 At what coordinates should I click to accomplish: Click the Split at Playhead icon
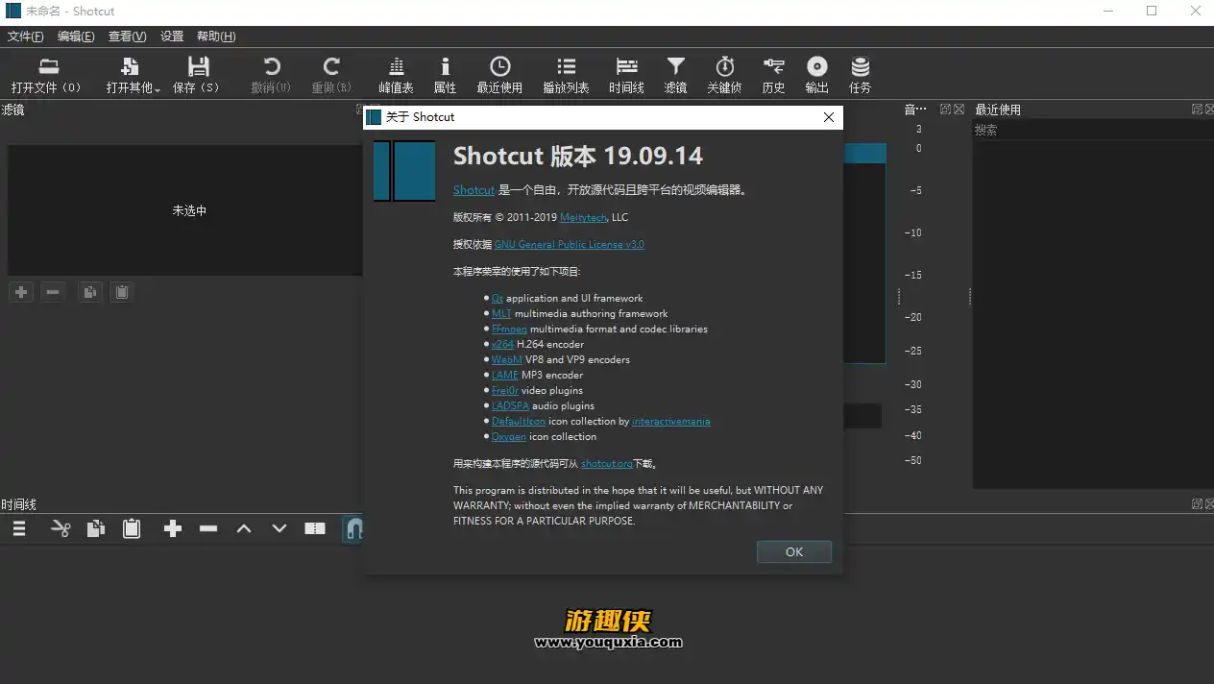coord(315,528)
